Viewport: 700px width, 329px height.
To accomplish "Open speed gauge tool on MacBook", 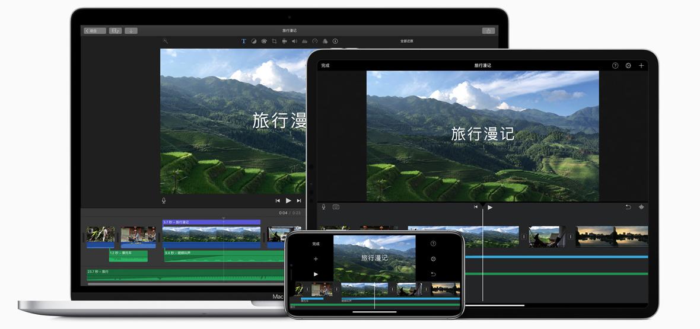I will (315, 41).
